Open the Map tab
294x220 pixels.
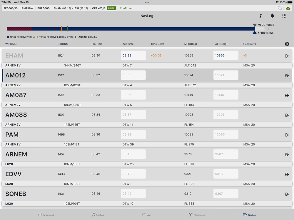pos(146,215)
